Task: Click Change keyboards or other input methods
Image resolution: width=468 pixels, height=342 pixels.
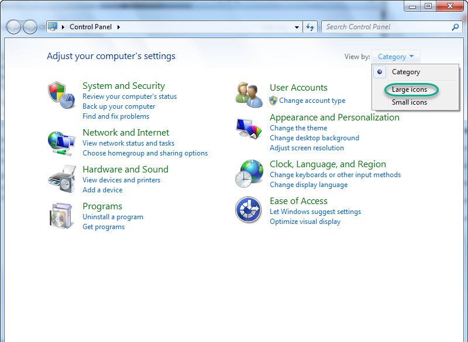Action: [x=335, y=175]
